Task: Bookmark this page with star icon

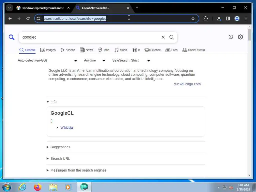Action: (193, 18)
